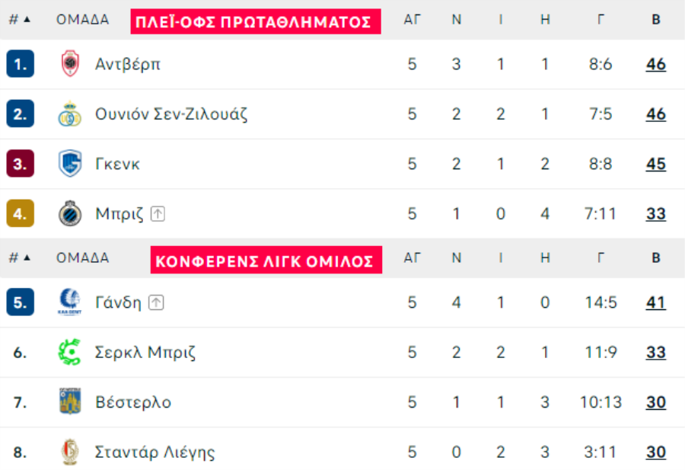Click the maroon position 3 badge
This screenshot has height=470, width=685.
(20, 164)
